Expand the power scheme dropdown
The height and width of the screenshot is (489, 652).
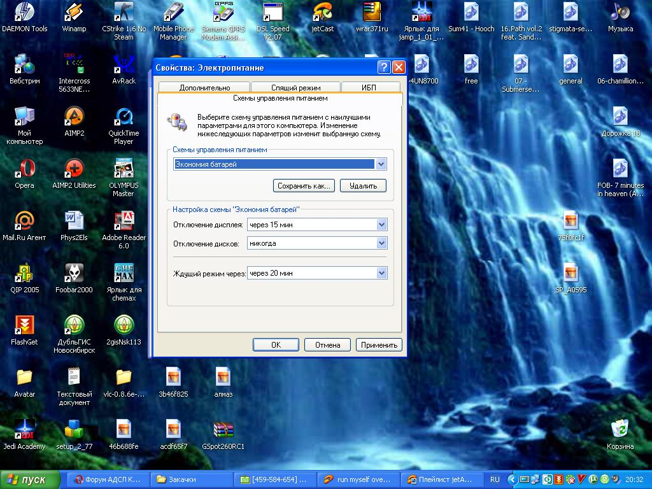tap(381, 164)
